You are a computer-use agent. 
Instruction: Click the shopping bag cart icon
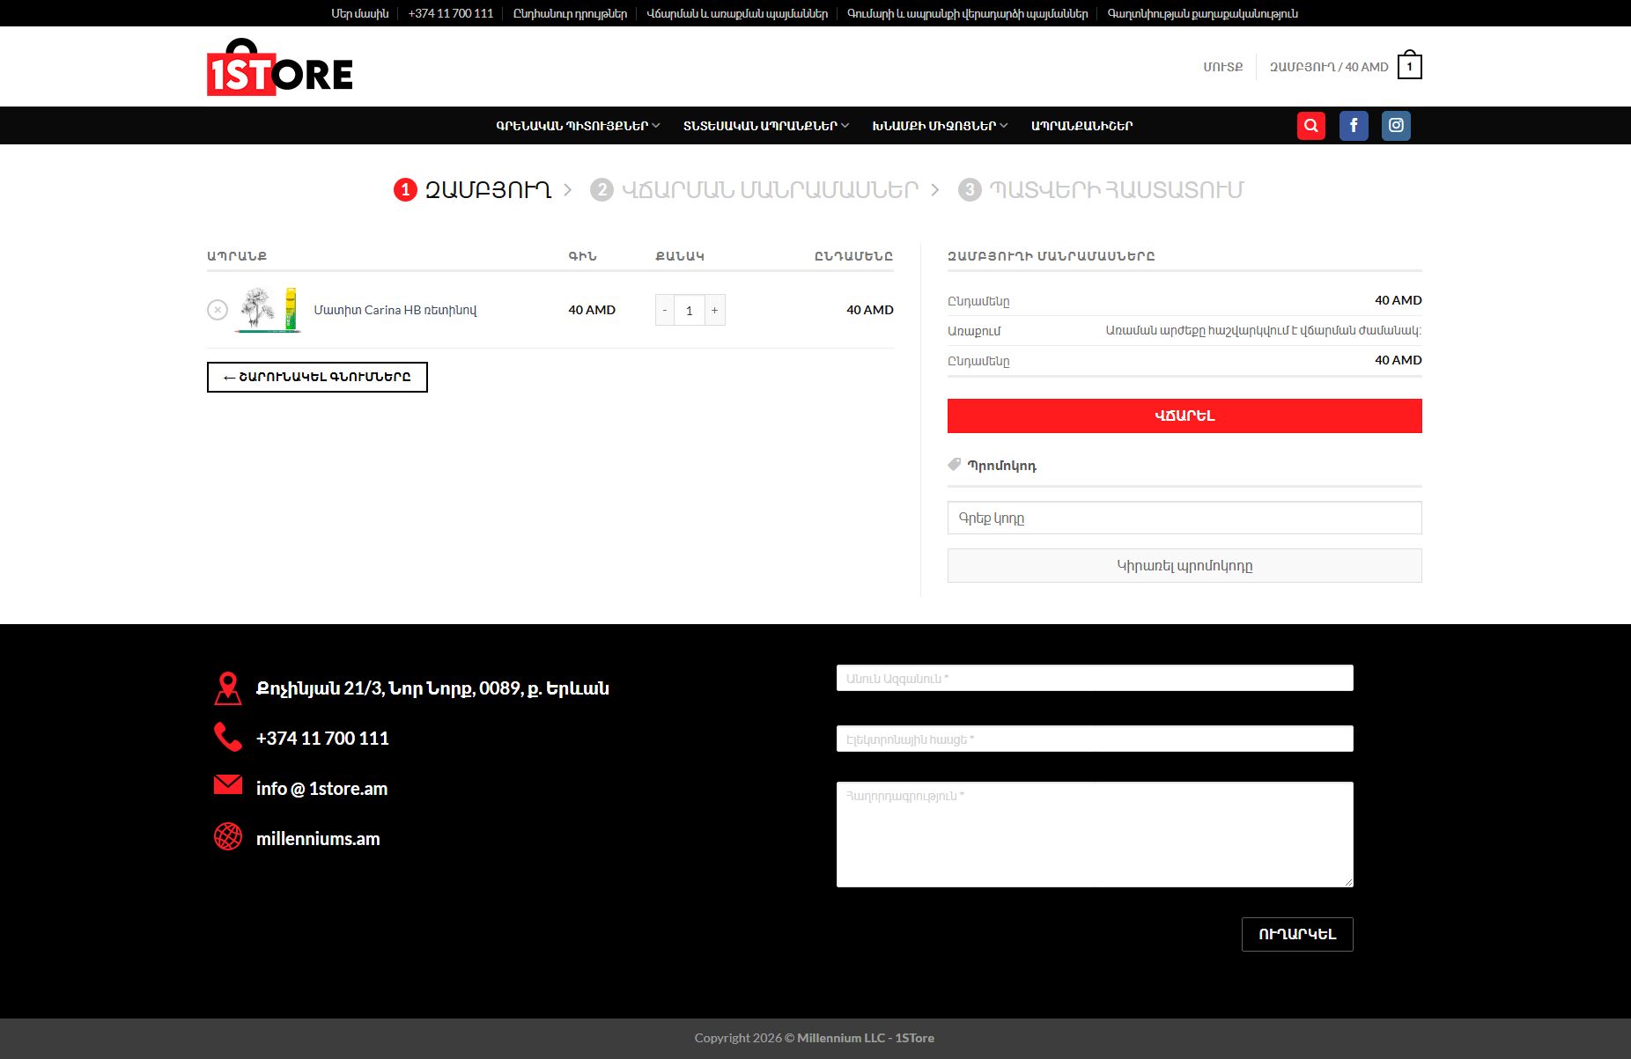coord(1409,66)
